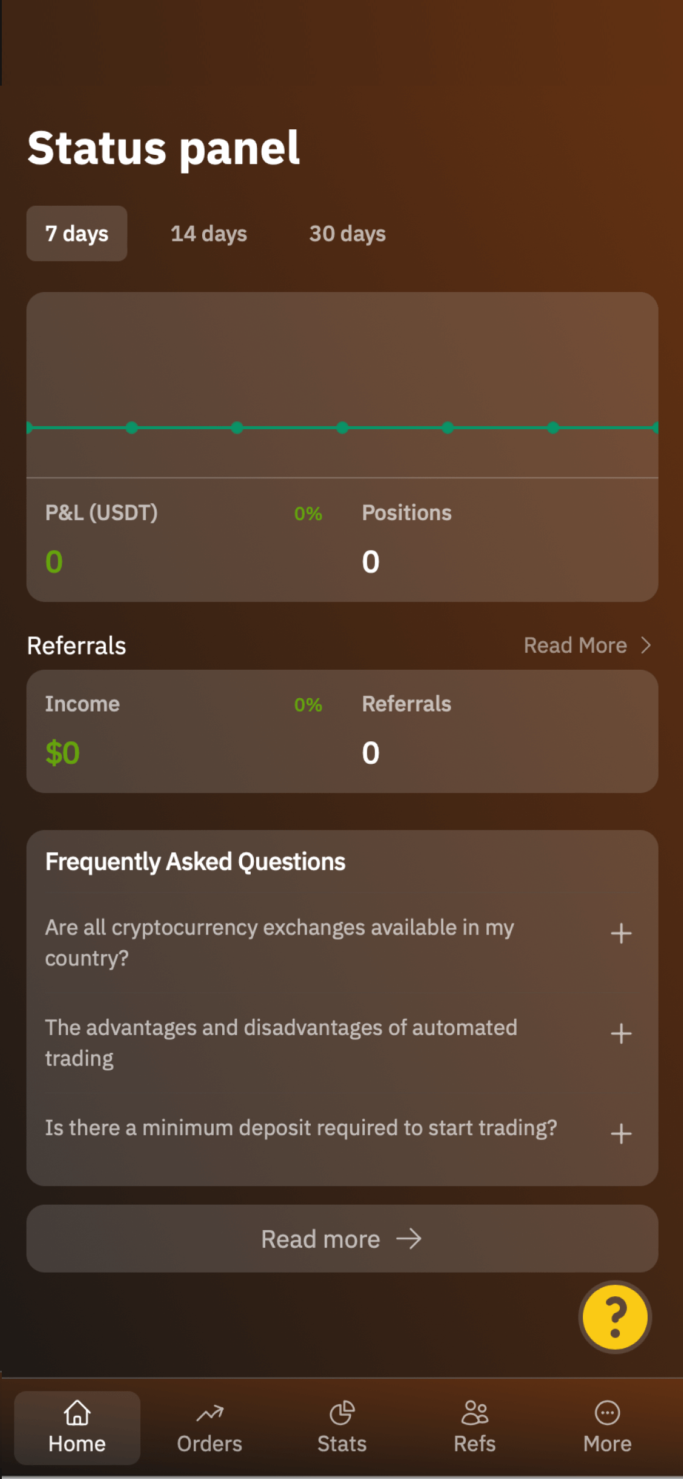Click the P&L (USDT) value
683x1479 pixels.
(x=54, y=562)
